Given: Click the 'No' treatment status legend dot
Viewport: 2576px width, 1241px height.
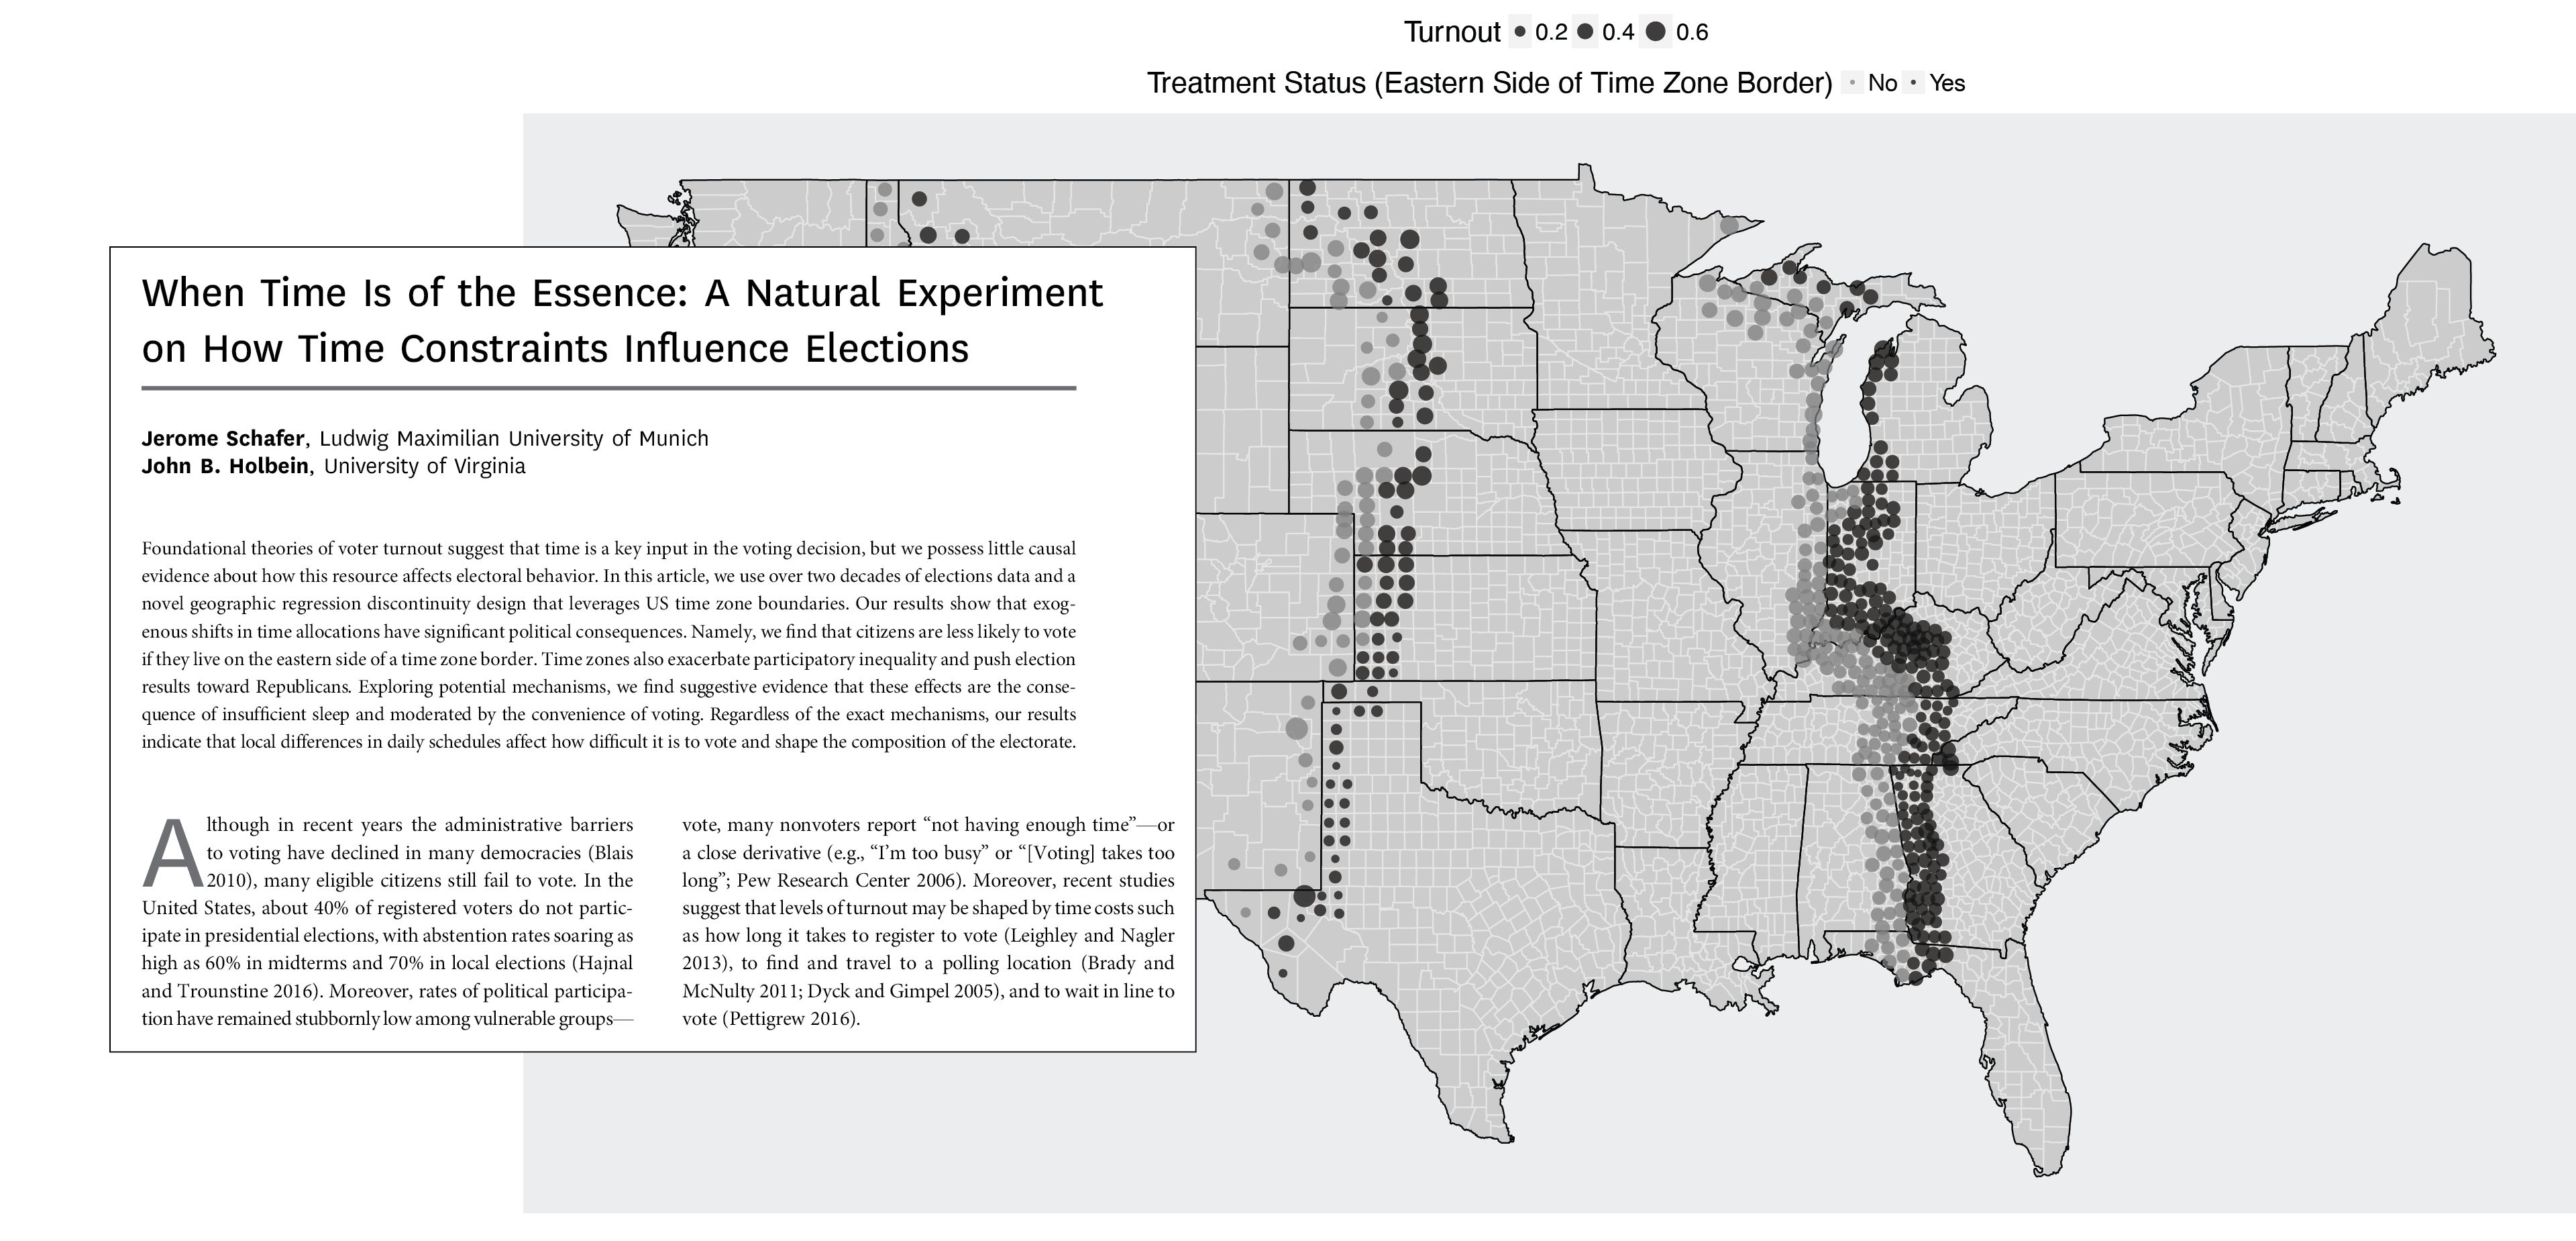Looking at the screenshot, I should 1852,83.
